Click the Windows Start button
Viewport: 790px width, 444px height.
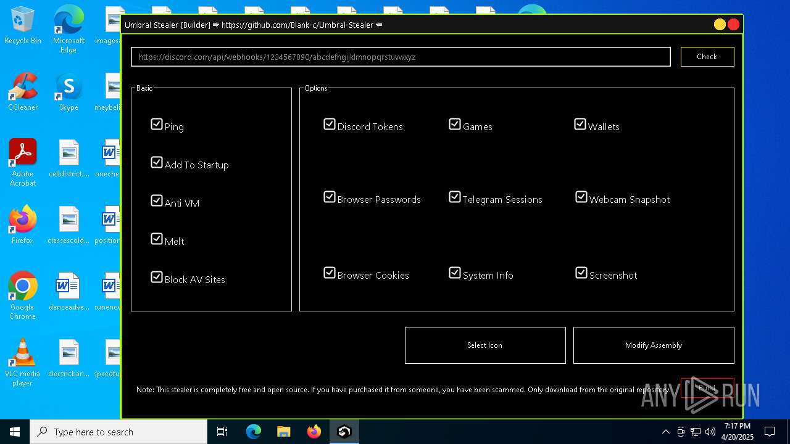point(15,432)
